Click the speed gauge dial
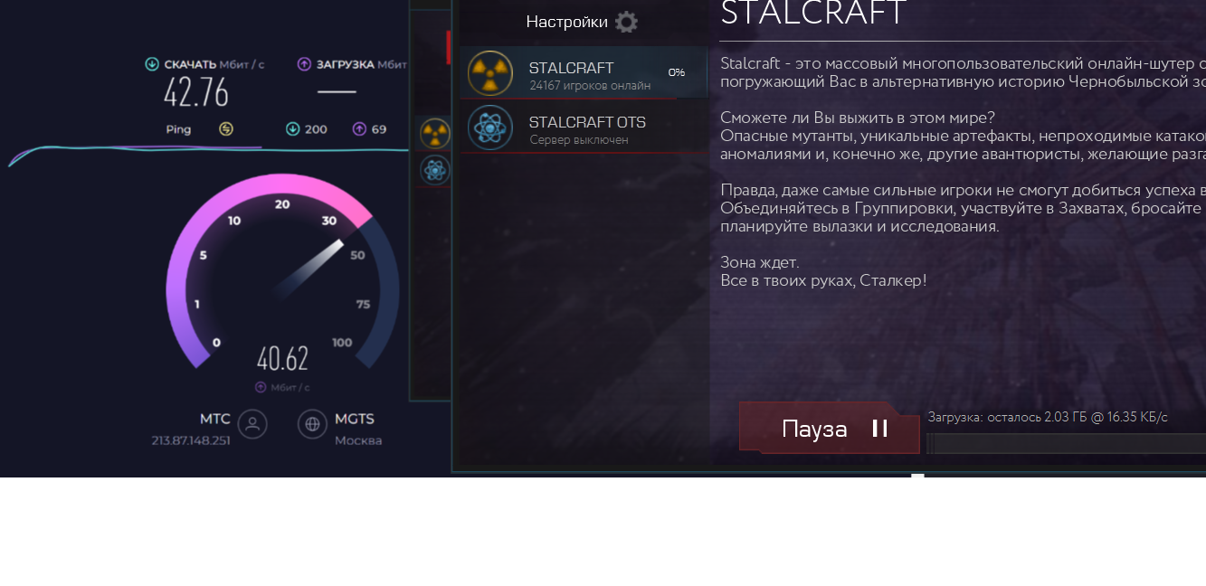1206x586 pixels. coord(282,271)
